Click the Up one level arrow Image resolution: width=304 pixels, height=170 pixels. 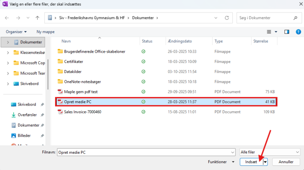[37, 18]
